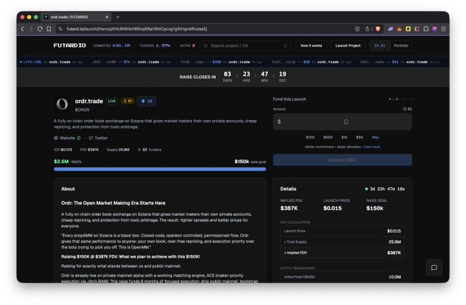The height and width of the screenshot is (305, 466).
Task: Click the Implied FDV $387K row
Action: 343,253
